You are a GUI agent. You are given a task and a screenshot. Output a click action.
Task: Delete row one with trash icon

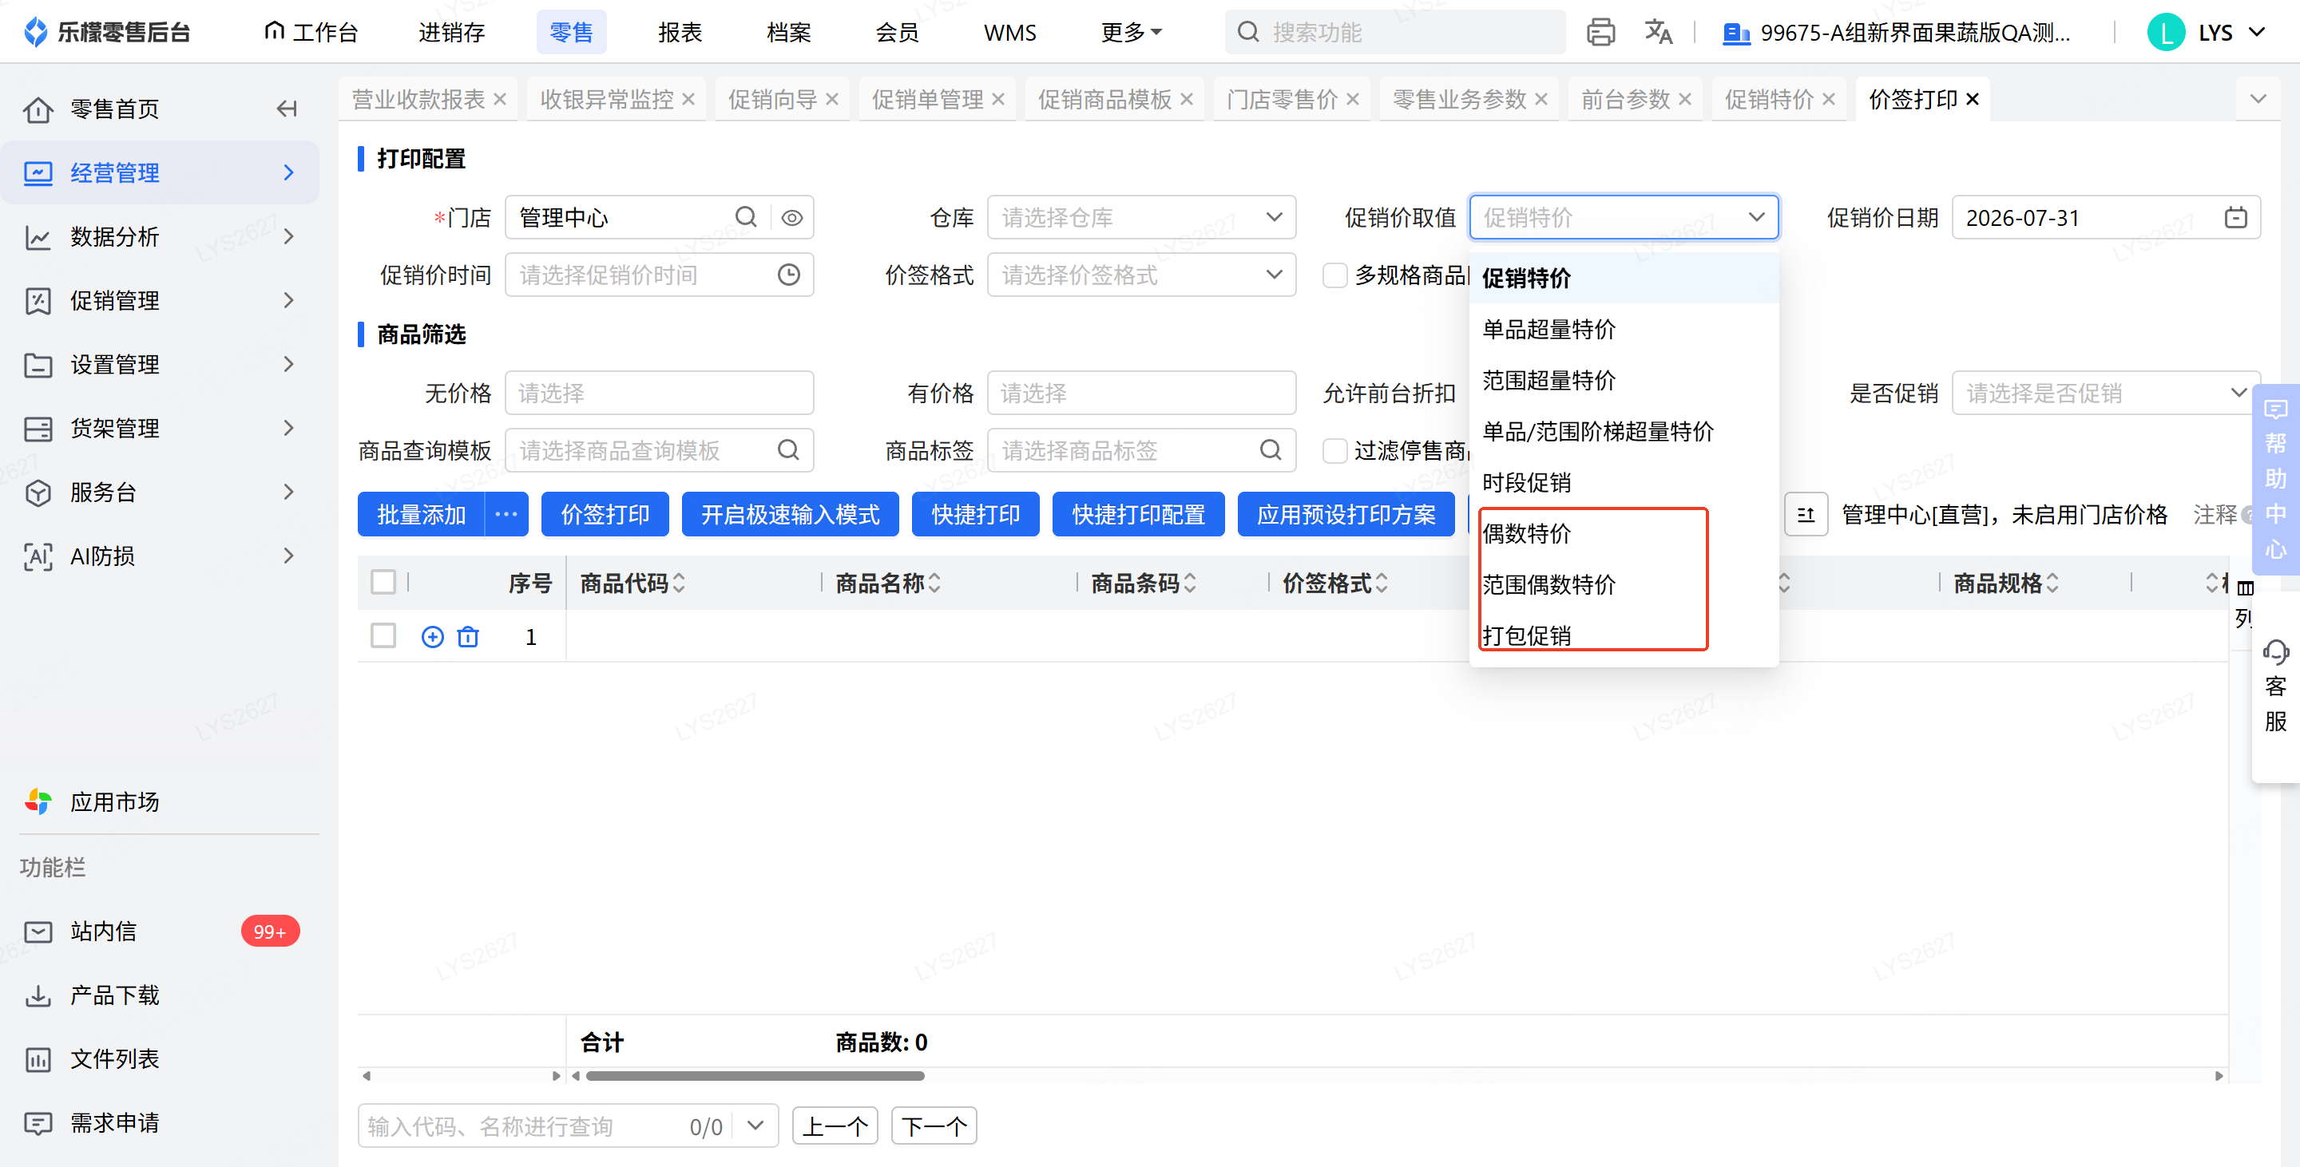point(468,636)
